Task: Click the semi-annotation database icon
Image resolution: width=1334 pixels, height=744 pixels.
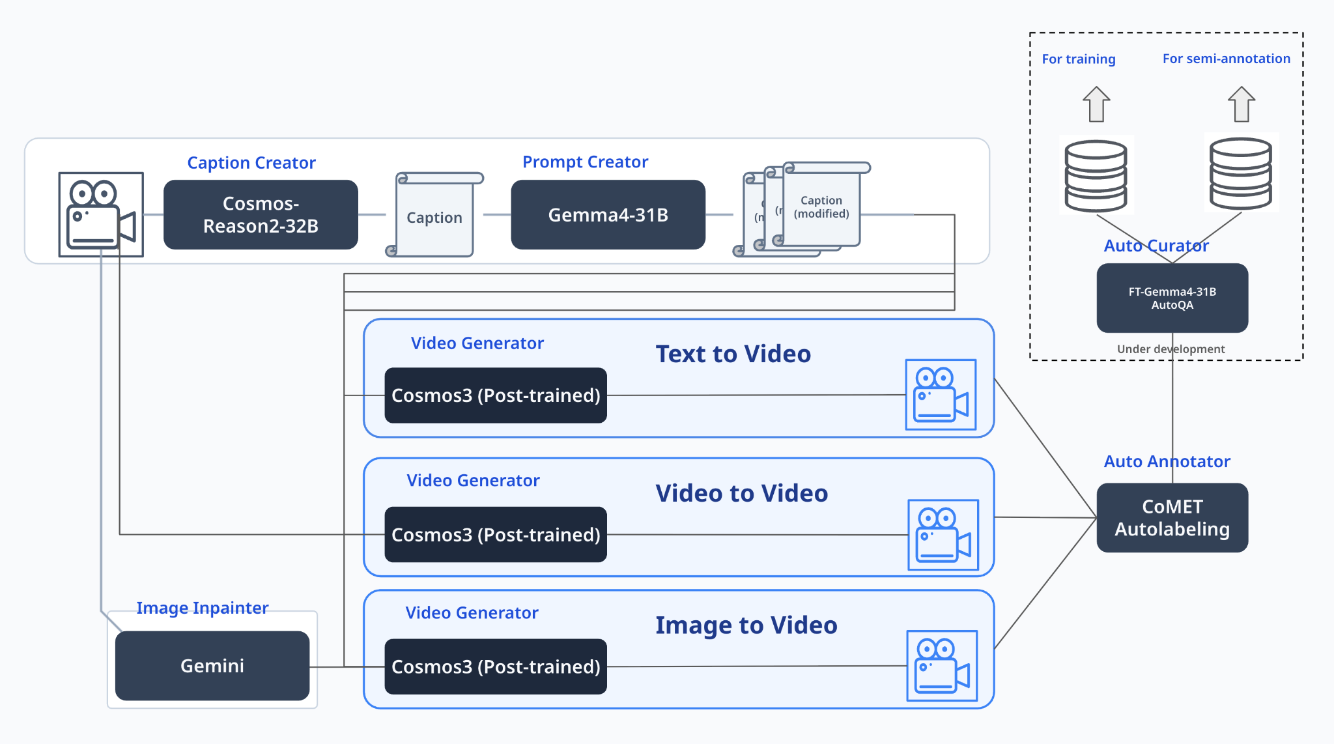Action: (1241, 173)
